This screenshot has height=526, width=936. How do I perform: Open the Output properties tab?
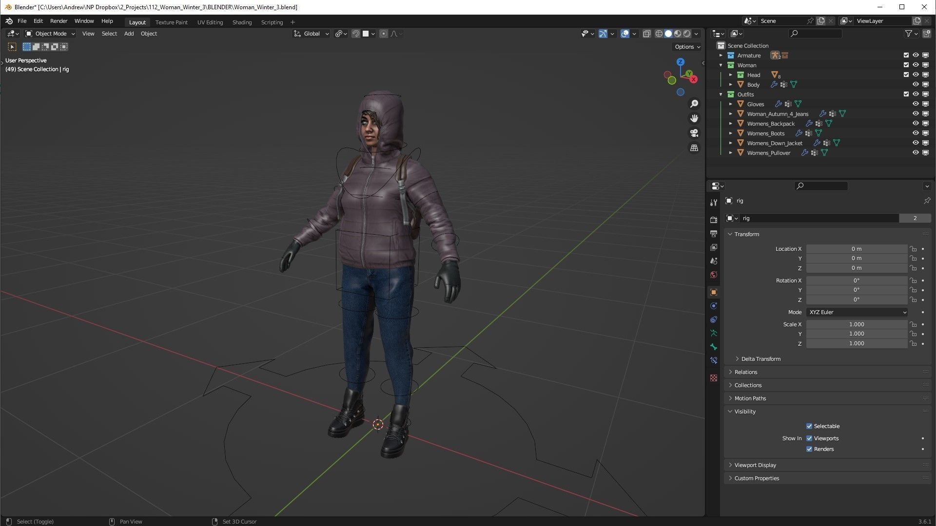coord(714,234)
